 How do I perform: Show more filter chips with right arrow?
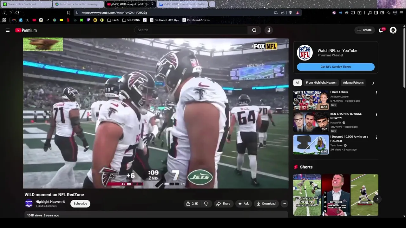pyautogui.click(x=373, y=83)
